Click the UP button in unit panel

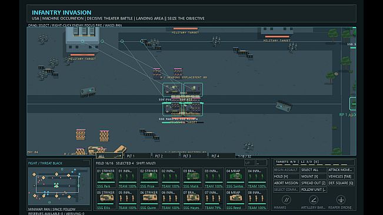(x=249, y=163)
